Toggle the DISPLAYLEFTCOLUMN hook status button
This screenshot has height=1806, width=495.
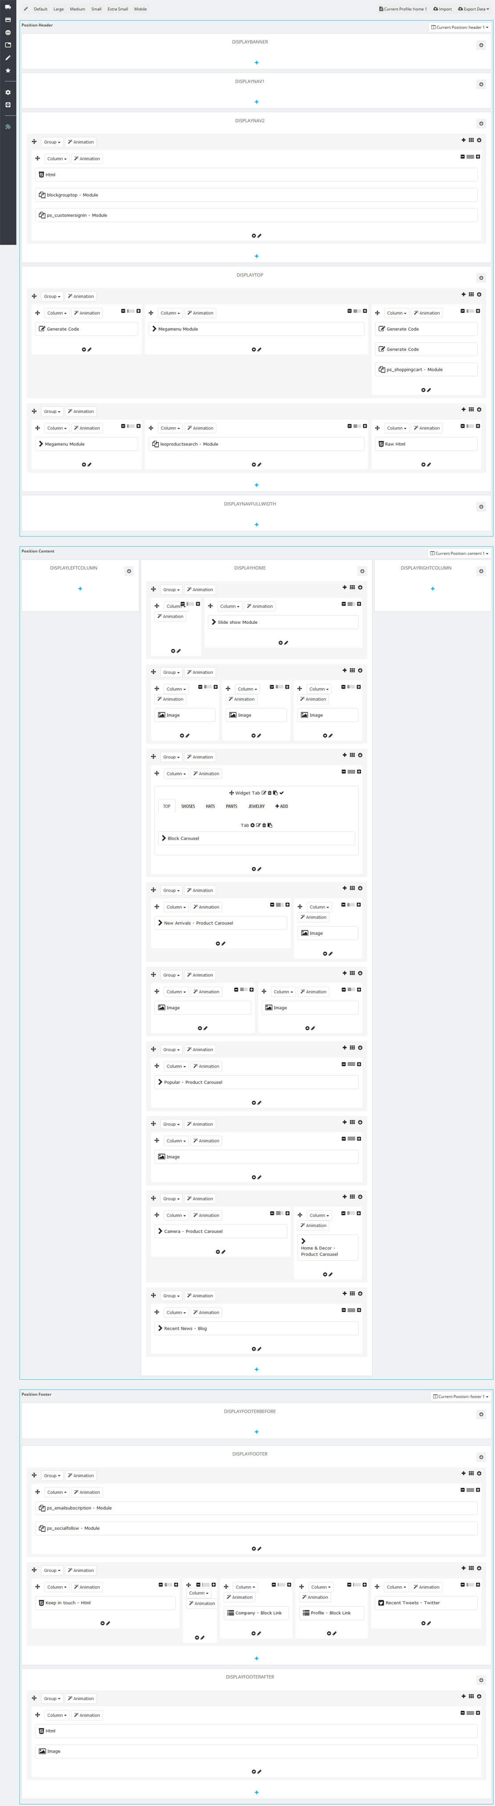(129, 571)
